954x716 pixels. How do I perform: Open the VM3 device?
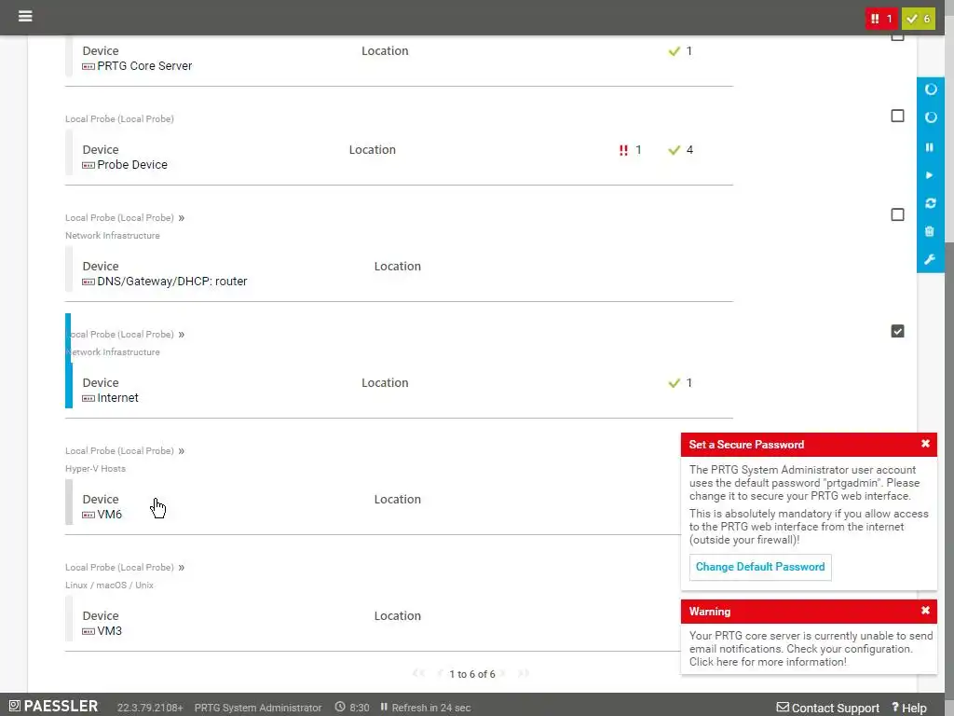click(110, 631)
